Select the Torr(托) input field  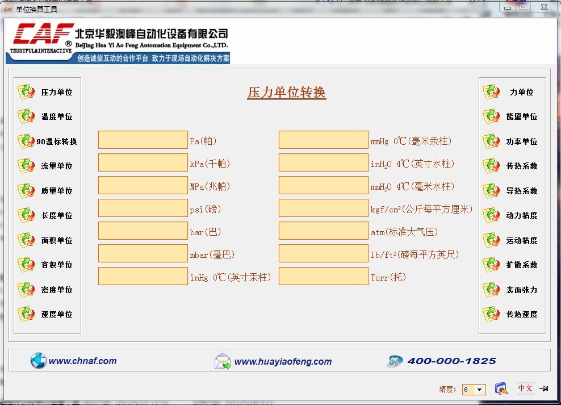(323, 276)
